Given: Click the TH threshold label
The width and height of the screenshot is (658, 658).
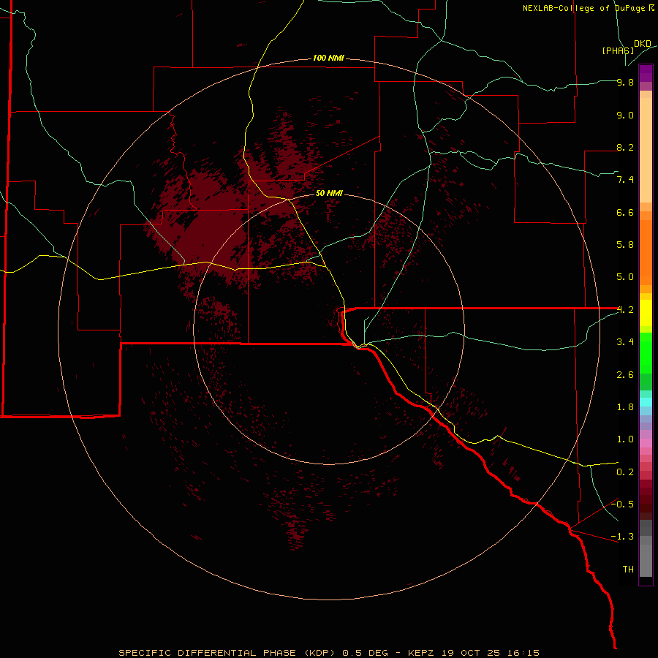Looking at the screenshot, I should click(628, 570).
